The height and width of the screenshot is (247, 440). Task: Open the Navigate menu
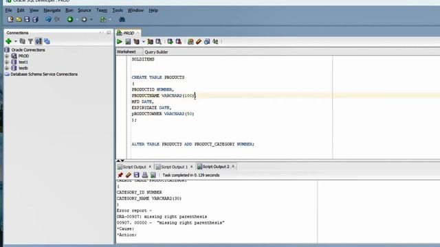52,10
